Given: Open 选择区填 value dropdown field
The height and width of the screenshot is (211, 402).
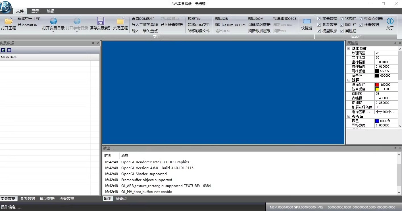Looking at the screenshot, I should click(x=386, y=112).
